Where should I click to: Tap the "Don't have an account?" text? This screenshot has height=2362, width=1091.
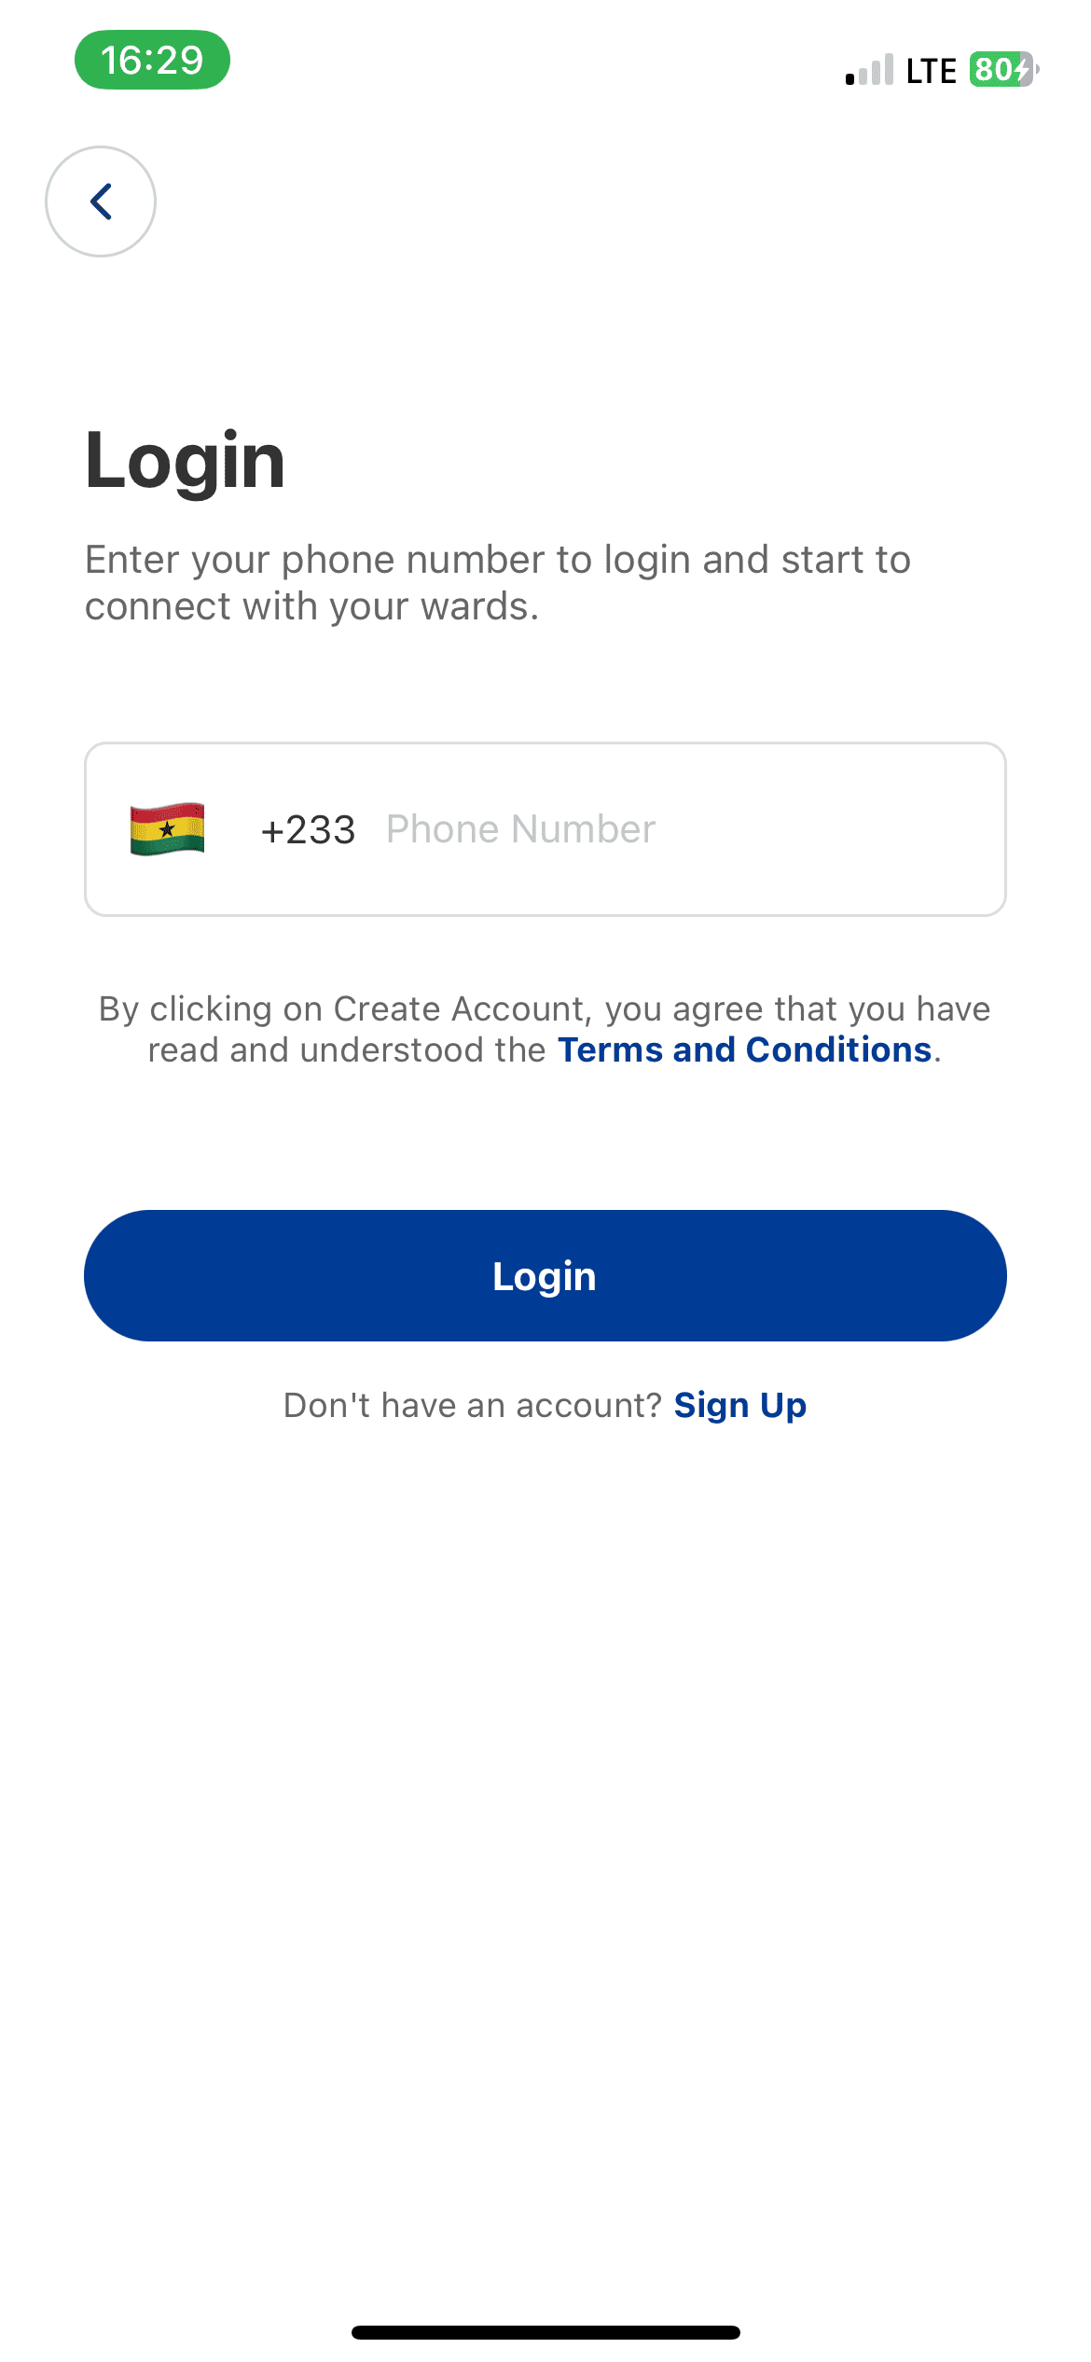click(x=472, y=1406)
